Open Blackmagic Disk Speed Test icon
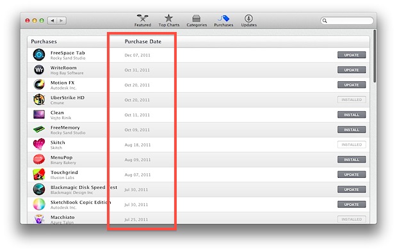This screenshot has width=397, height=252. [39, 189]
